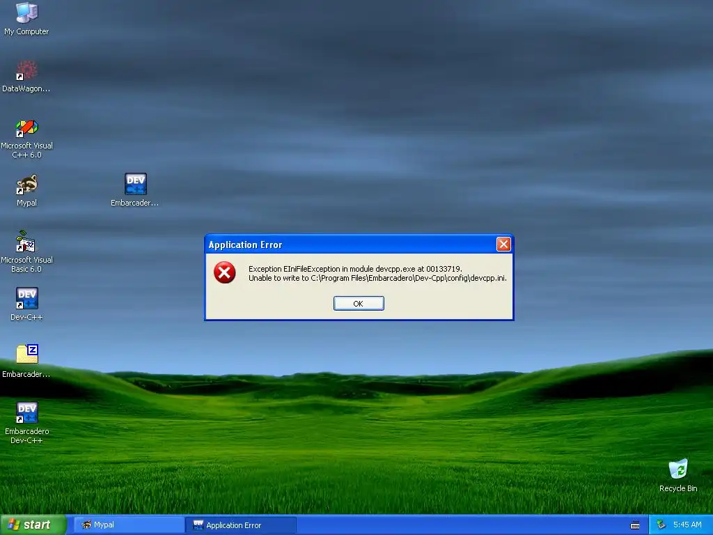713x535 pixels.
Task: Click the "Unable to write to" error message line
Action: 377,278
